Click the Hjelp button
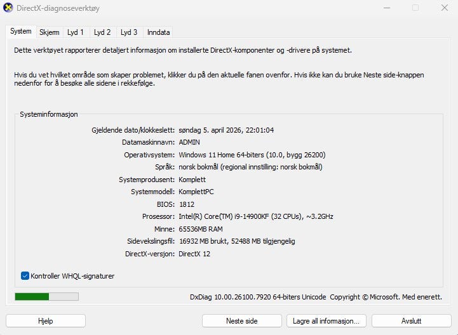 [46, 321]
